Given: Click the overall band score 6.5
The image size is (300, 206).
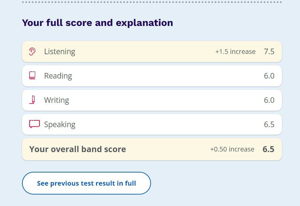Looking at the screenshot, I should click(268, 149).
